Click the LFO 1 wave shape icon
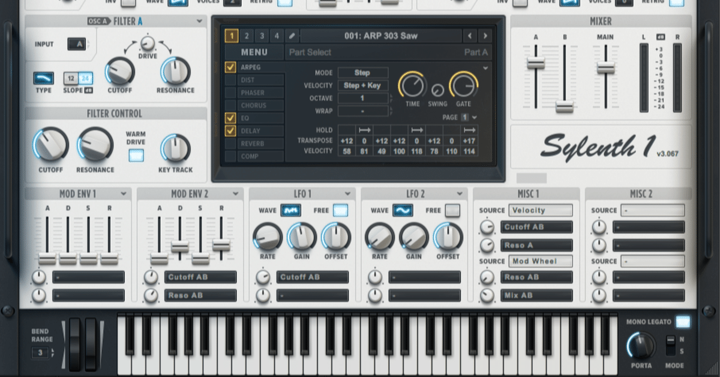 (291, 210)
